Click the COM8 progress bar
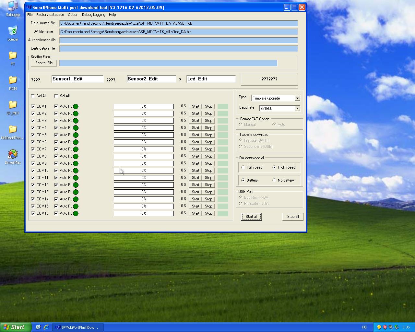Screen dimensions: 415x332 (144, 156)
